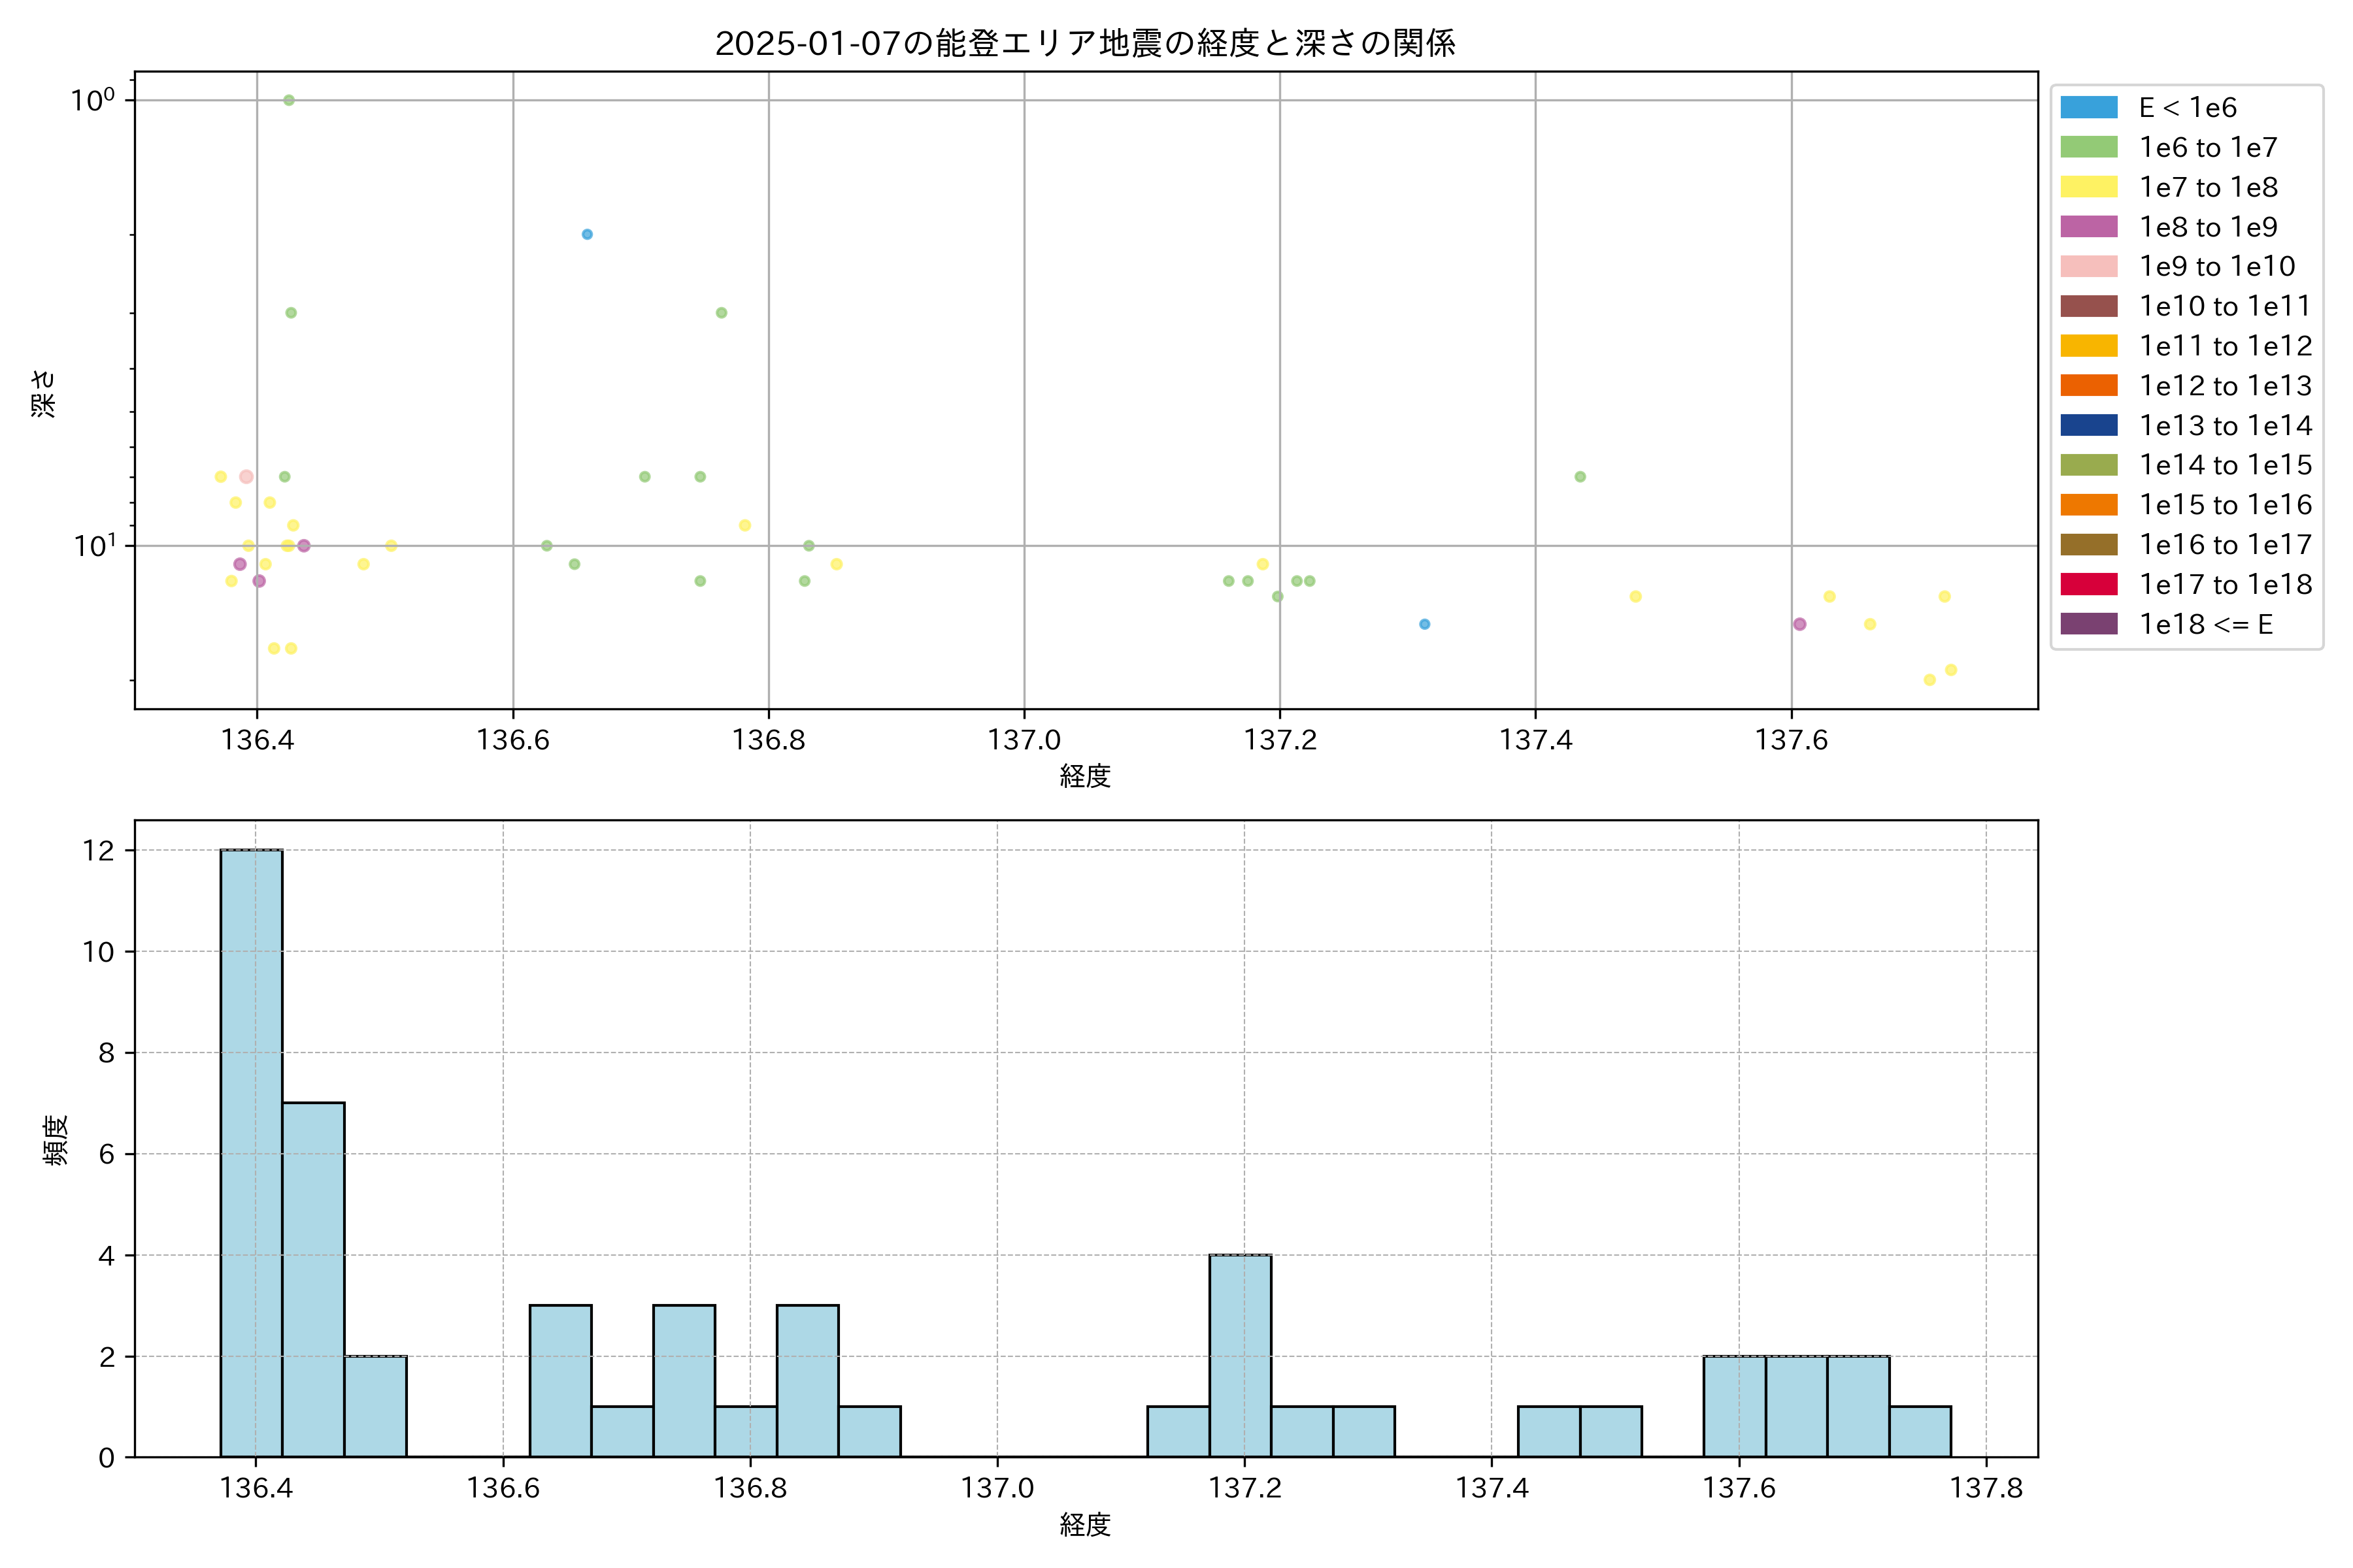Click the blue scatter point near longitude 137.3
2353x1568 pixels.
pyautogui.click(x=1425, y=624)
